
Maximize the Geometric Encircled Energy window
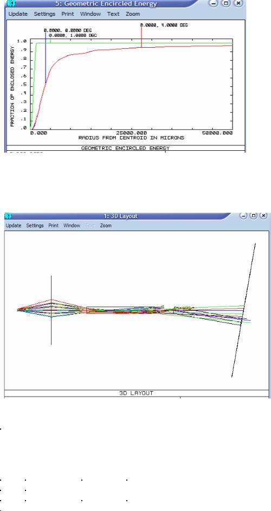[226, 4]
